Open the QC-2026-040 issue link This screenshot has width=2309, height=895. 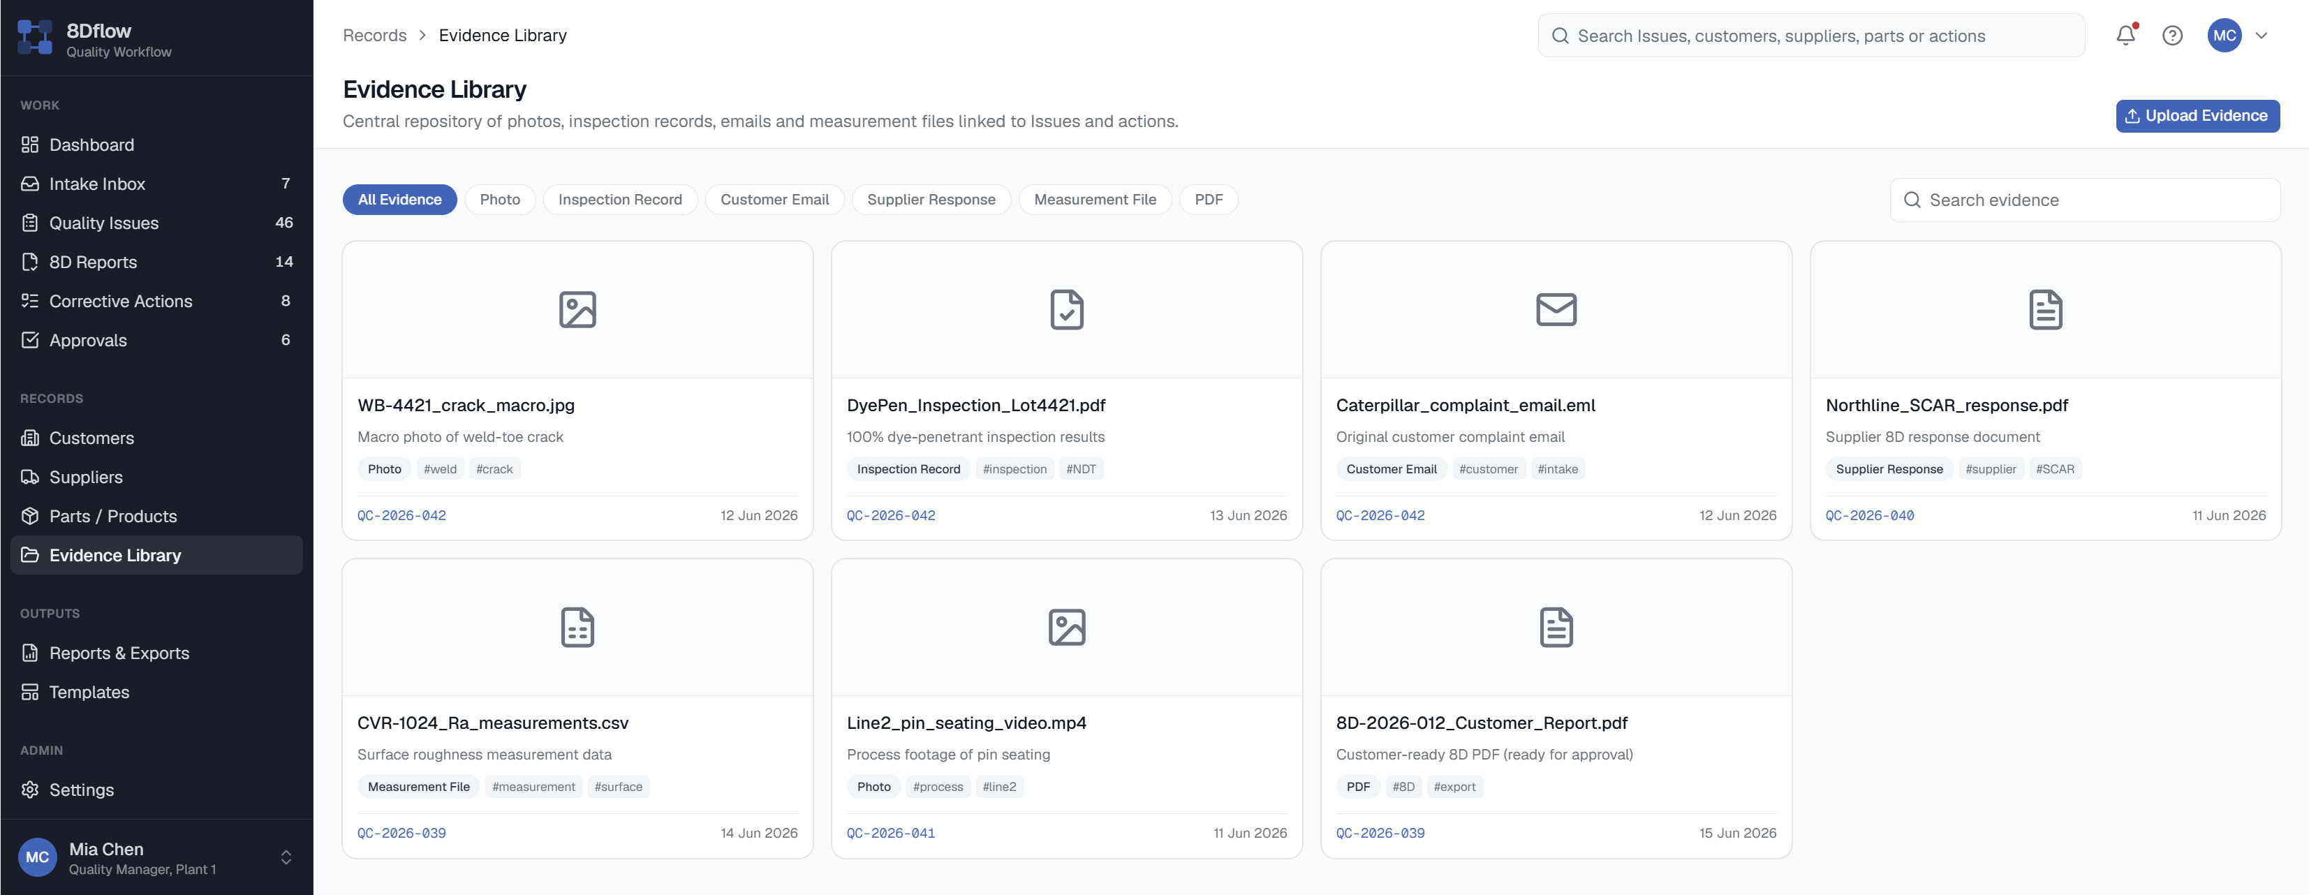tap(1869, 515)
